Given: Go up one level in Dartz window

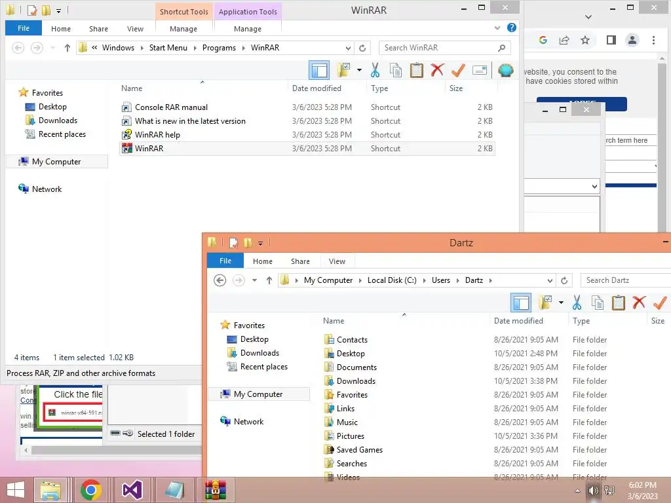Looking at the screenshot, I should click(x=269, y=280).
